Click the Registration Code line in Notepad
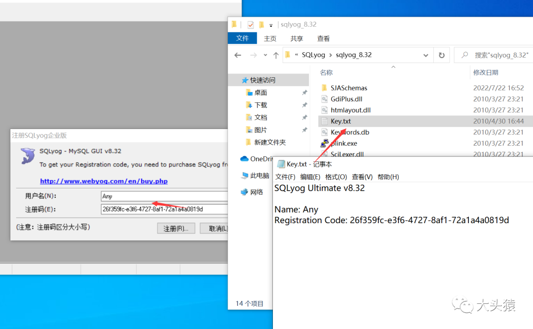533x329 pixels. 391,221
